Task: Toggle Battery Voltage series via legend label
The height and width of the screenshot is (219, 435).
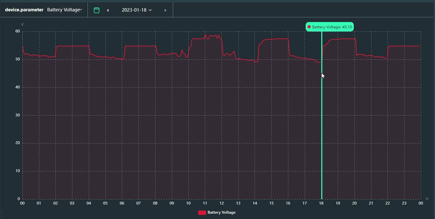Action: tap(221, 212)
